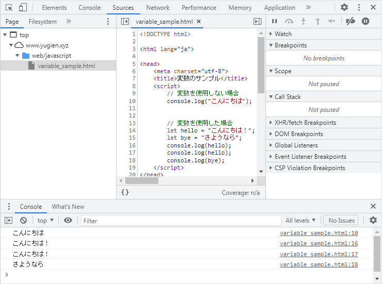The width and height of the screenshot is (382, 284).
Task: Click the No Issues button
Action: [x=341, y=221]
